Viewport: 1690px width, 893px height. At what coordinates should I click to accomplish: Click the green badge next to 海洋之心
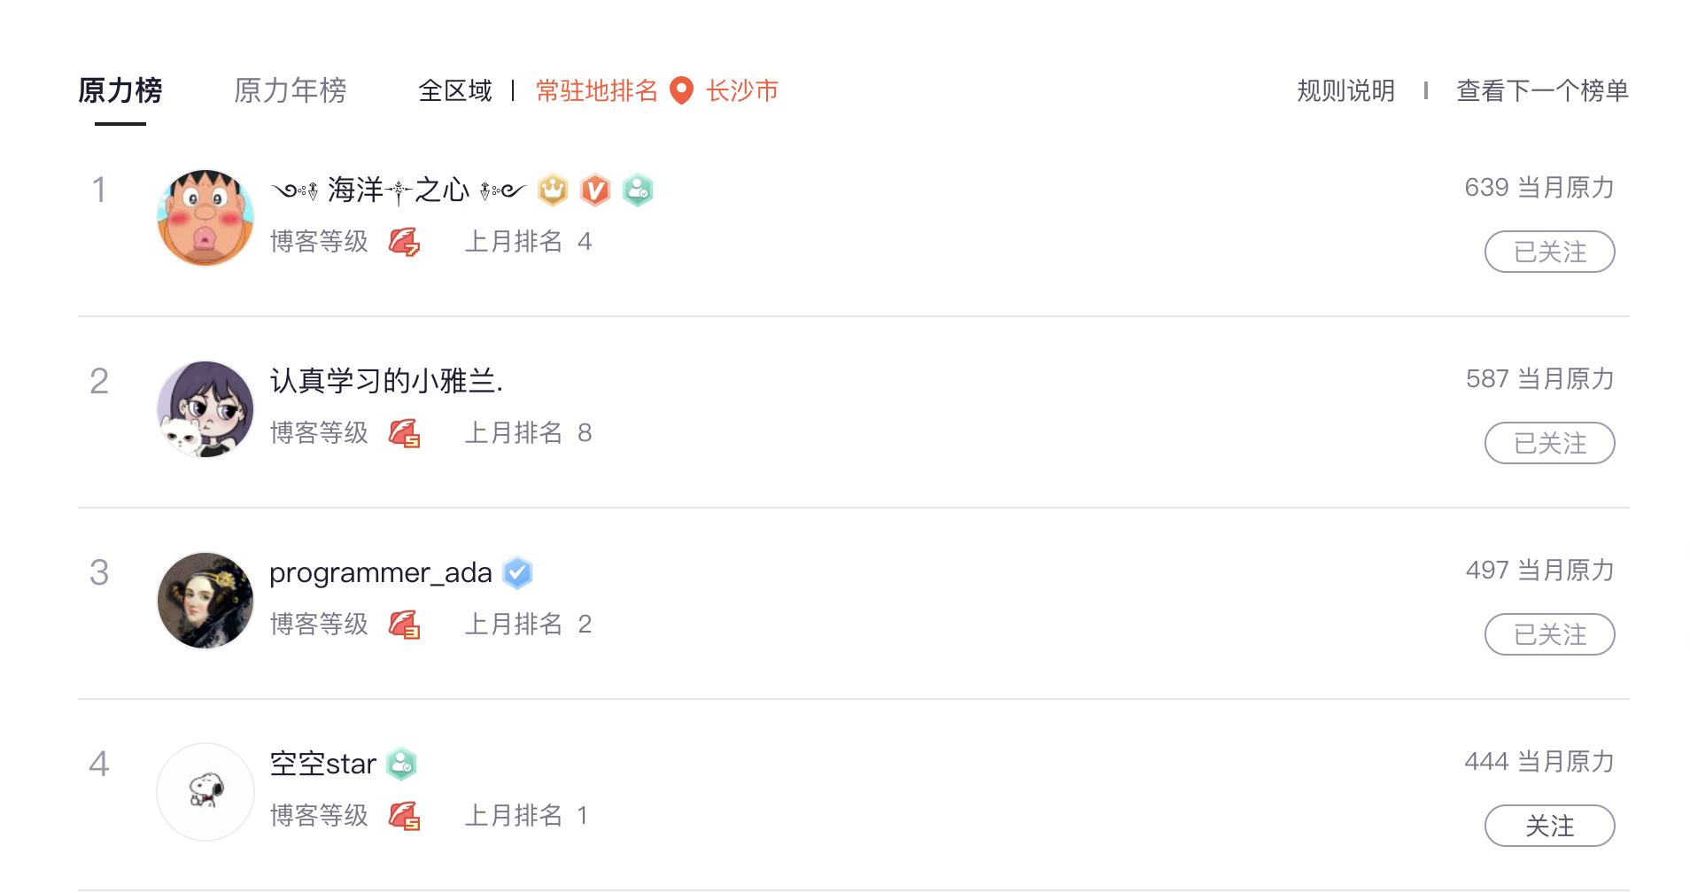[x=638, y=190]
